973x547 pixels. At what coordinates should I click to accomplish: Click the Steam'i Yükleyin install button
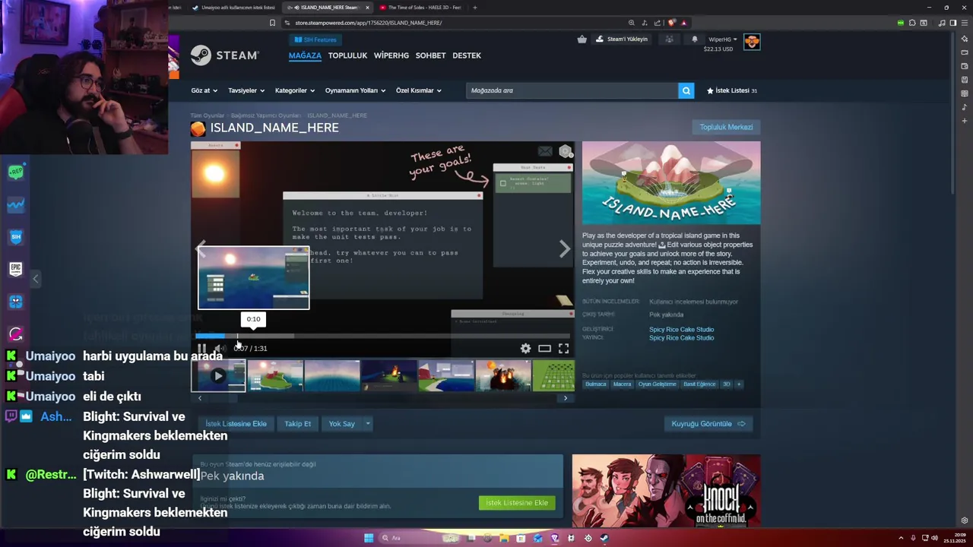[622, 40]
